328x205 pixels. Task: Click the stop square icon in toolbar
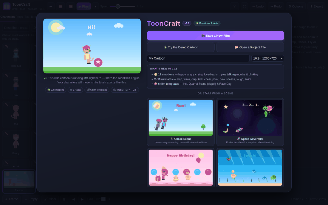coord(96,7)
